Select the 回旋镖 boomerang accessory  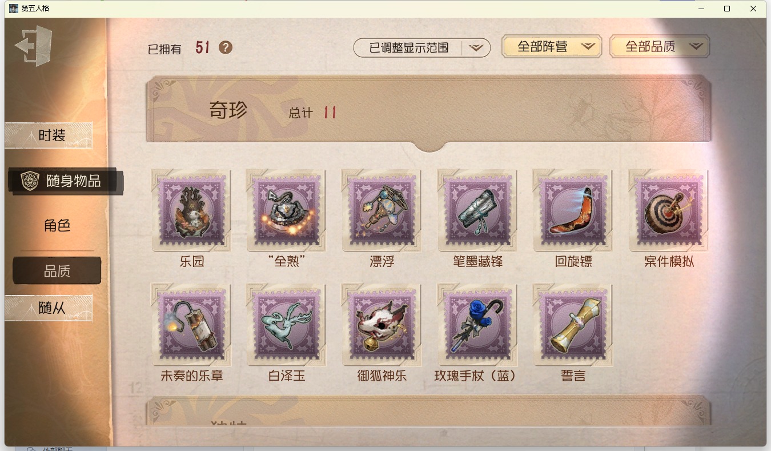pos(573,211)
